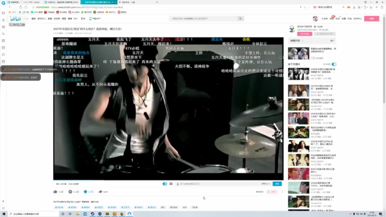Click the pink charge button under uploader name
Screen dimensions: 386x217
(x=305, y=34)
